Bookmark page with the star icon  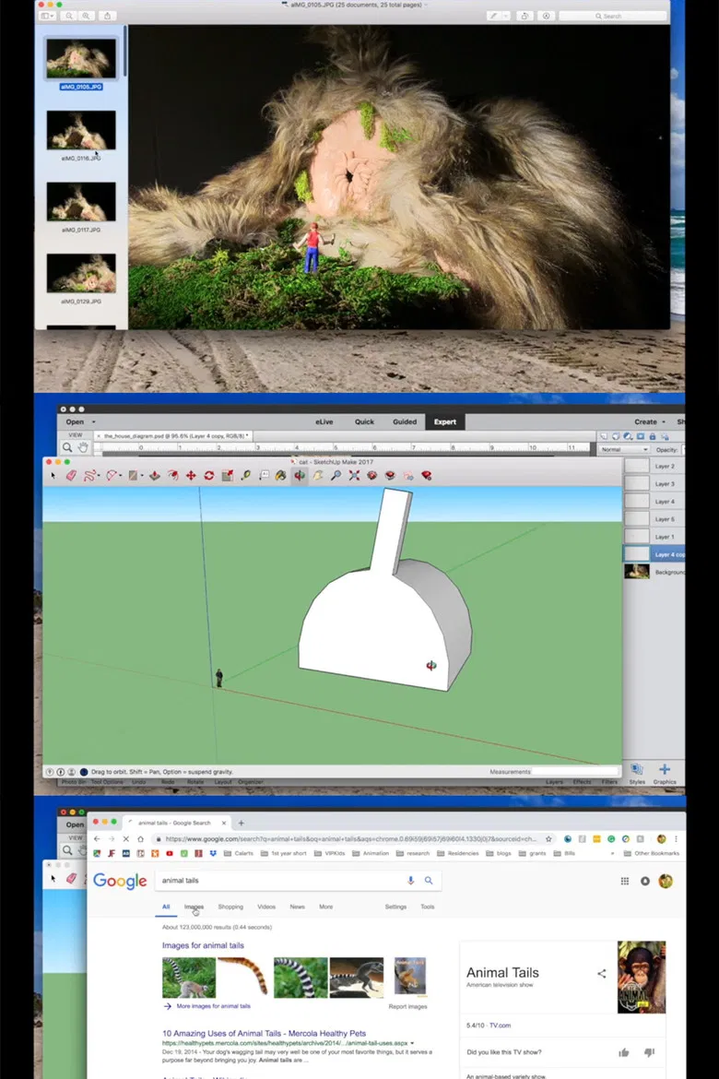pos(548,839)
